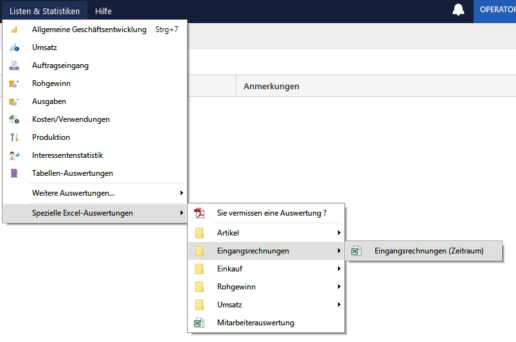Select the Auftragseingang entry

point(95,65)
